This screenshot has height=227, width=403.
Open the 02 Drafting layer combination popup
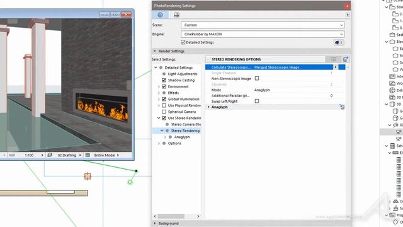(x=80, y=155)
